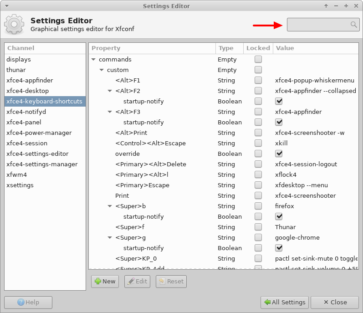
Task: Toggle Locked checkbox for <Alt>F1
Action: pyautogui.click(x=258, y=80)
